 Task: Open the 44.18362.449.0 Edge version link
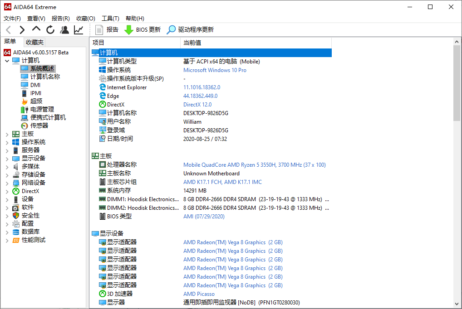click(200, 96)
